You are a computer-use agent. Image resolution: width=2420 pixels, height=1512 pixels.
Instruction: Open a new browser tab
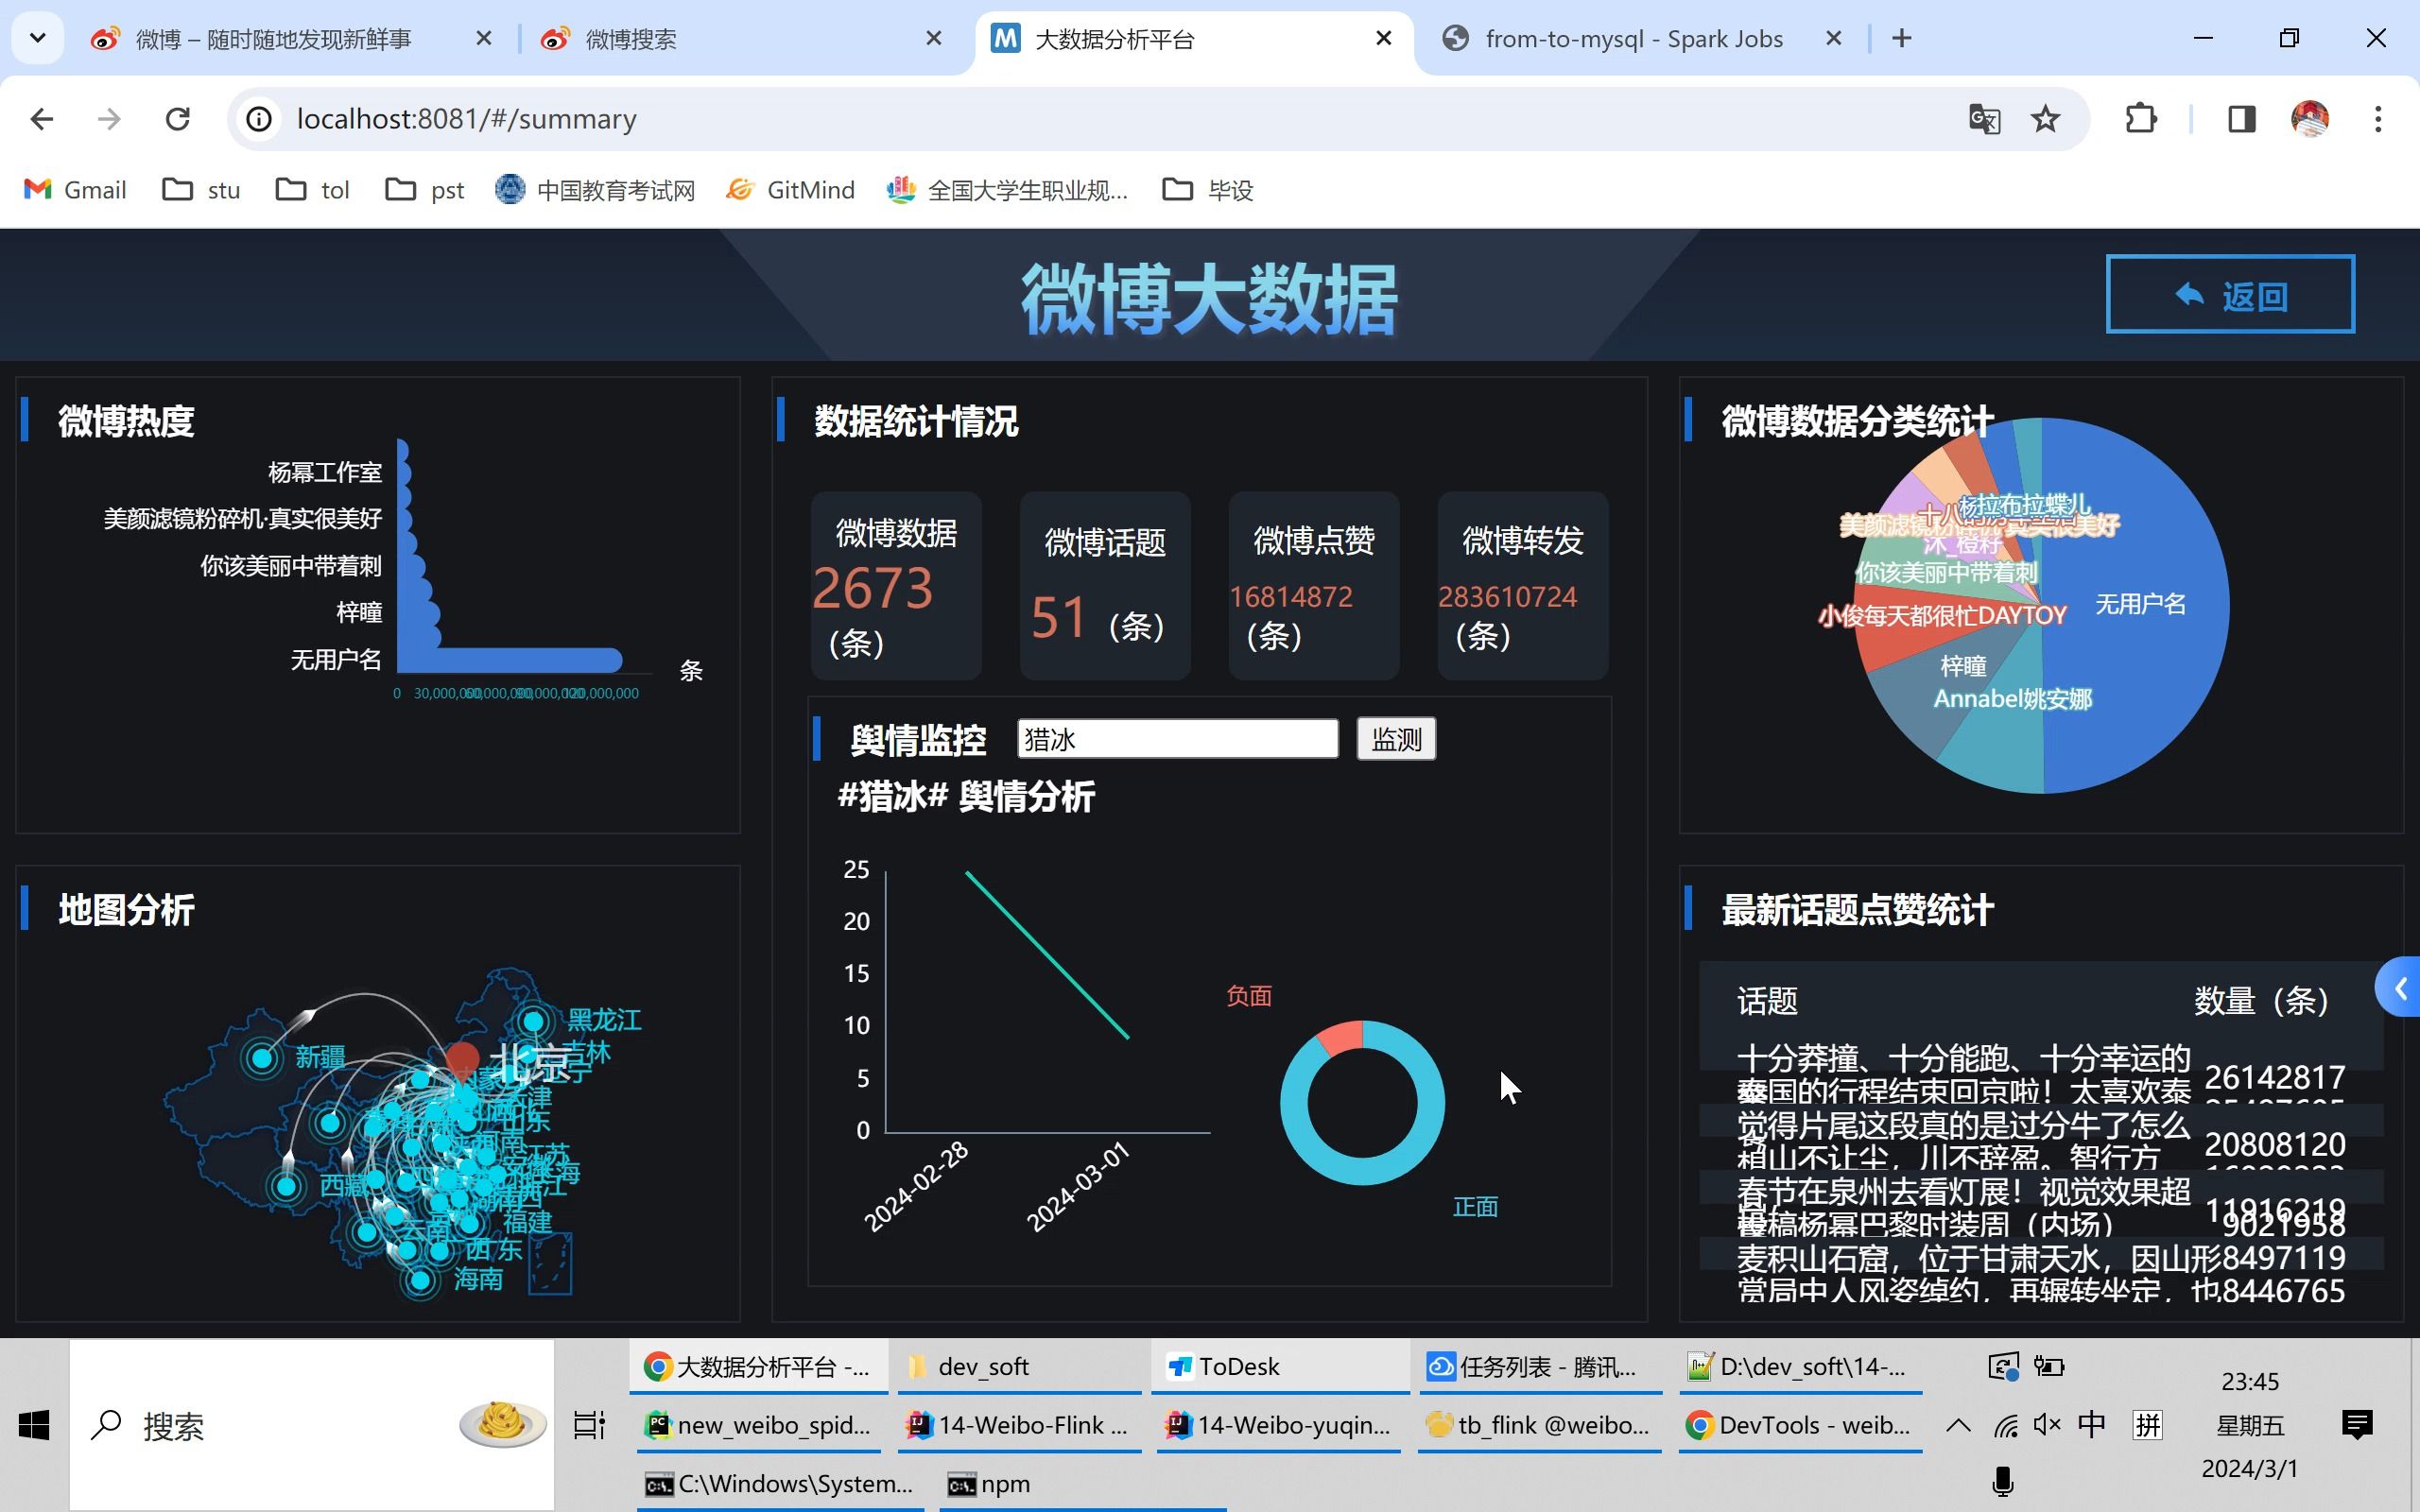pos(1902,39)
